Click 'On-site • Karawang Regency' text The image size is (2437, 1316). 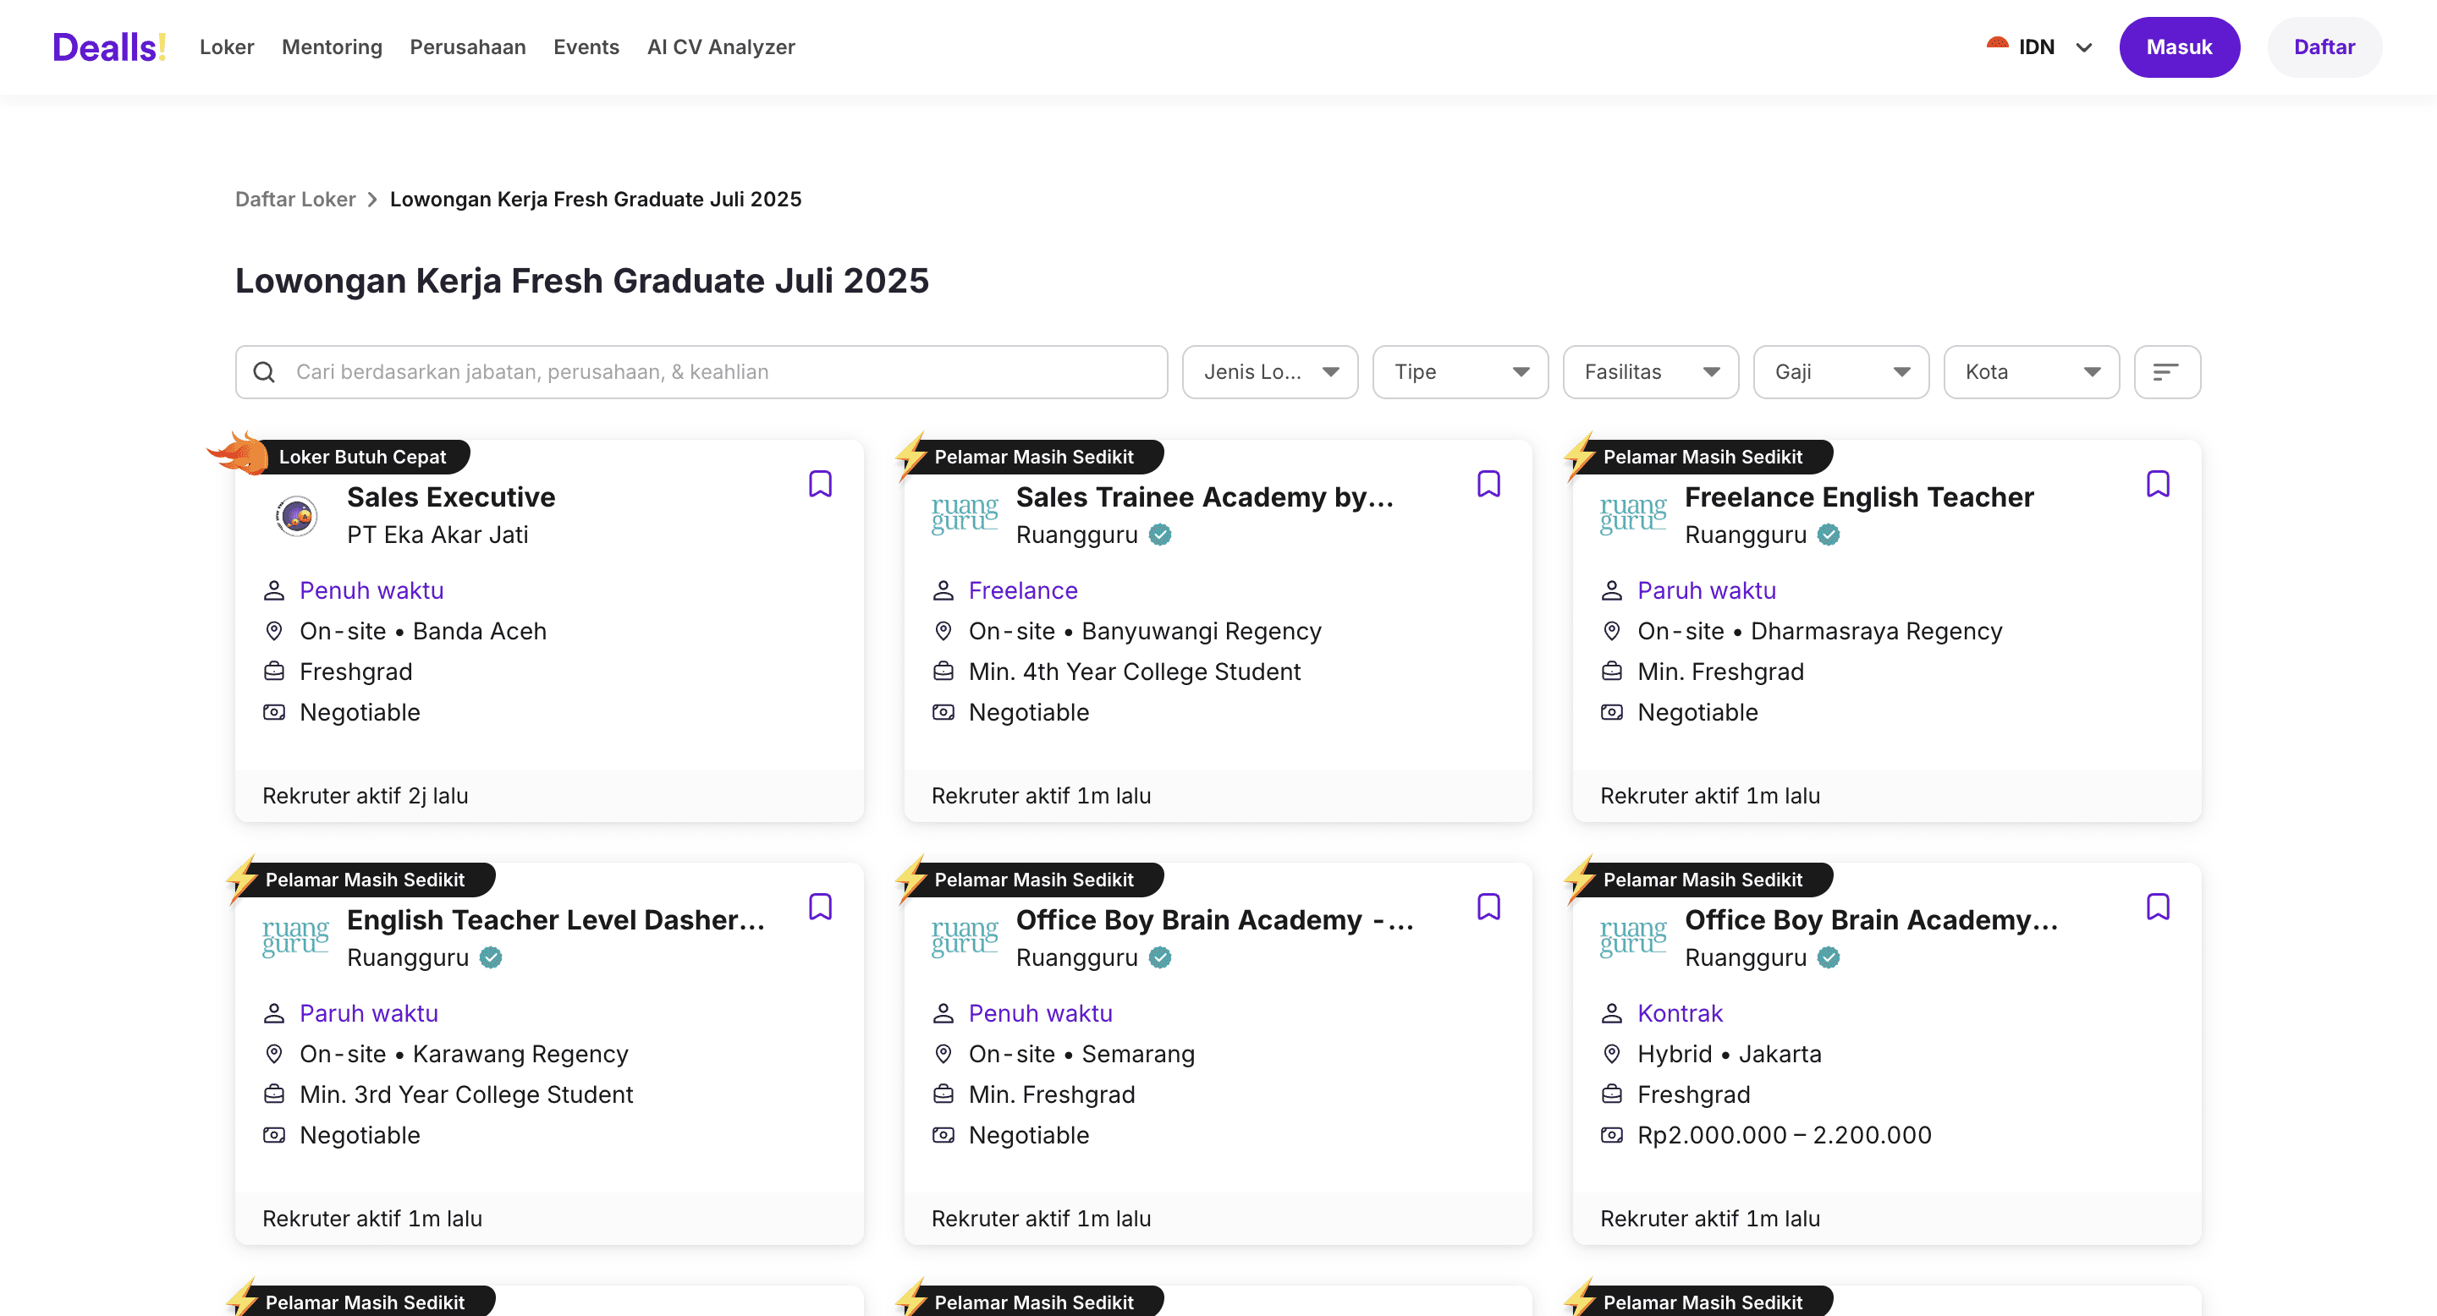(464, 1053)
